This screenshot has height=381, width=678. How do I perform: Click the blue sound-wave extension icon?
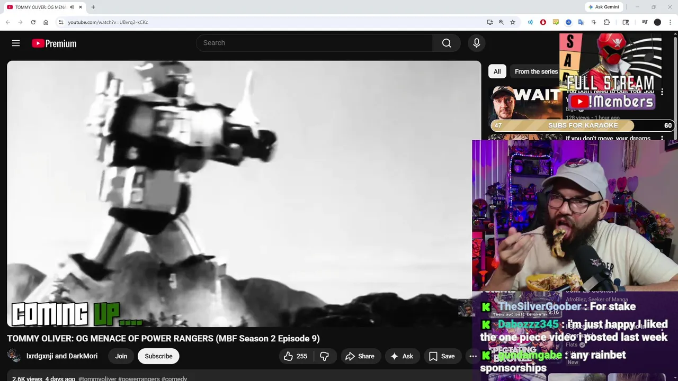tap(530, 22)
